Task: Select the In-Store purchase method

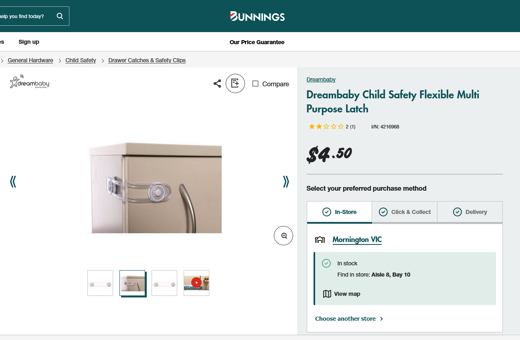Action: pyautogui.click(x=339, y=212)
